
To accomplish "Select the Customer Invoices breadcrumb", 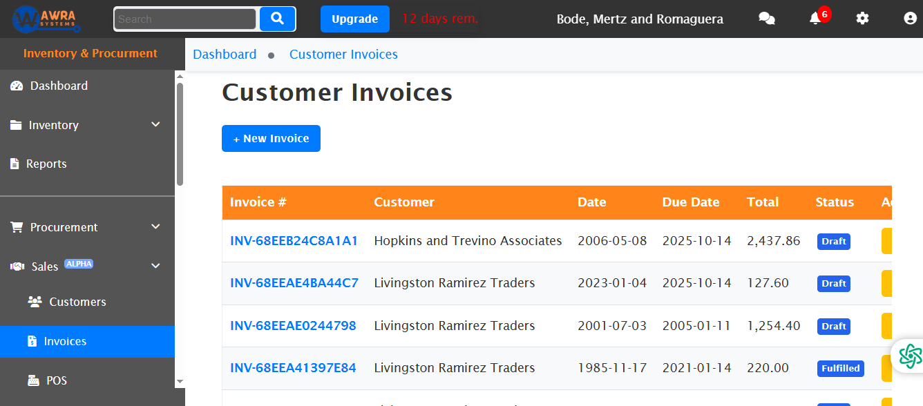I will click(343, 54).
